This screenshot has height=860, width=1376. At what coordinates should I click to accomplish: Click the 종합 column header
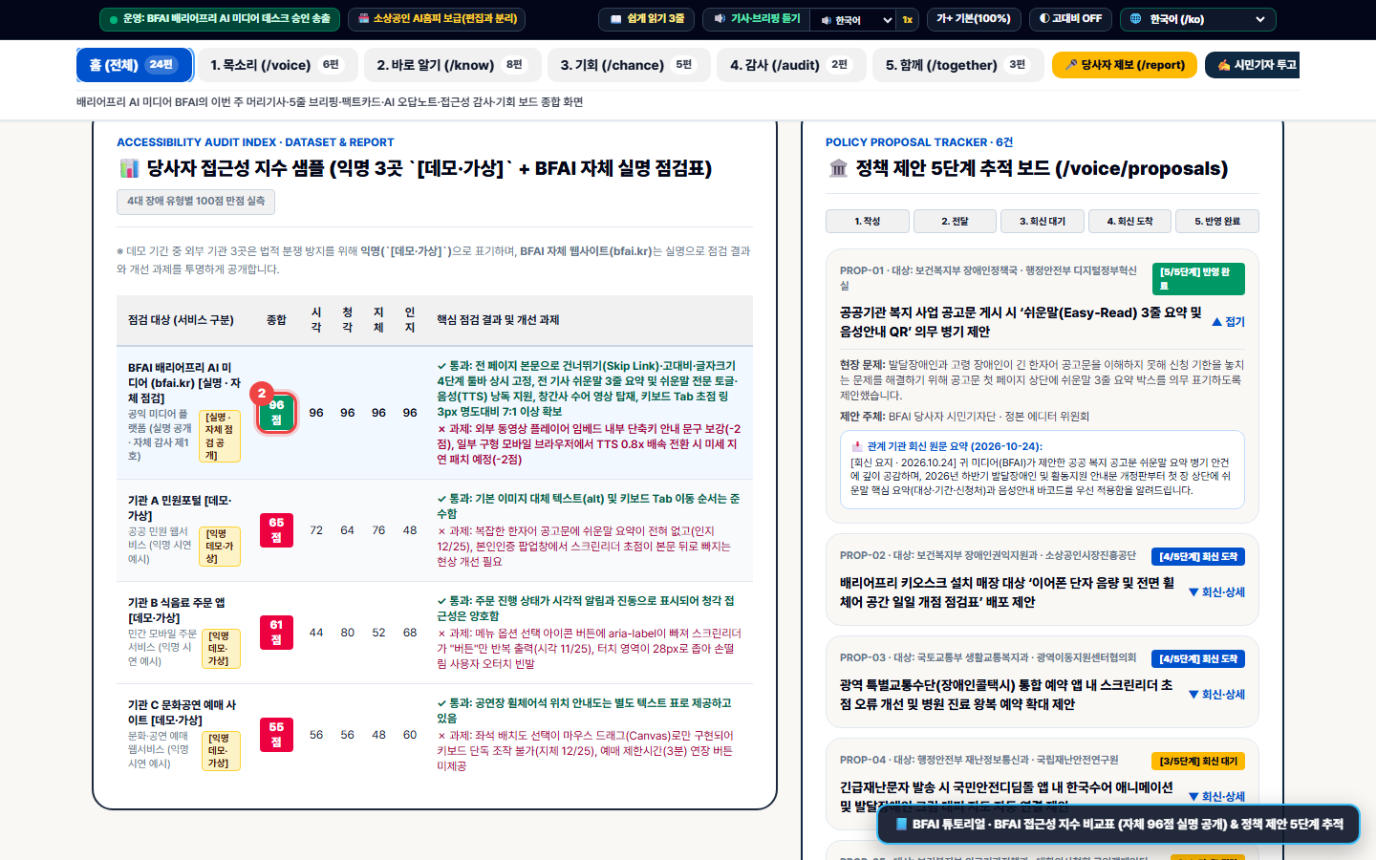point(276,320)
